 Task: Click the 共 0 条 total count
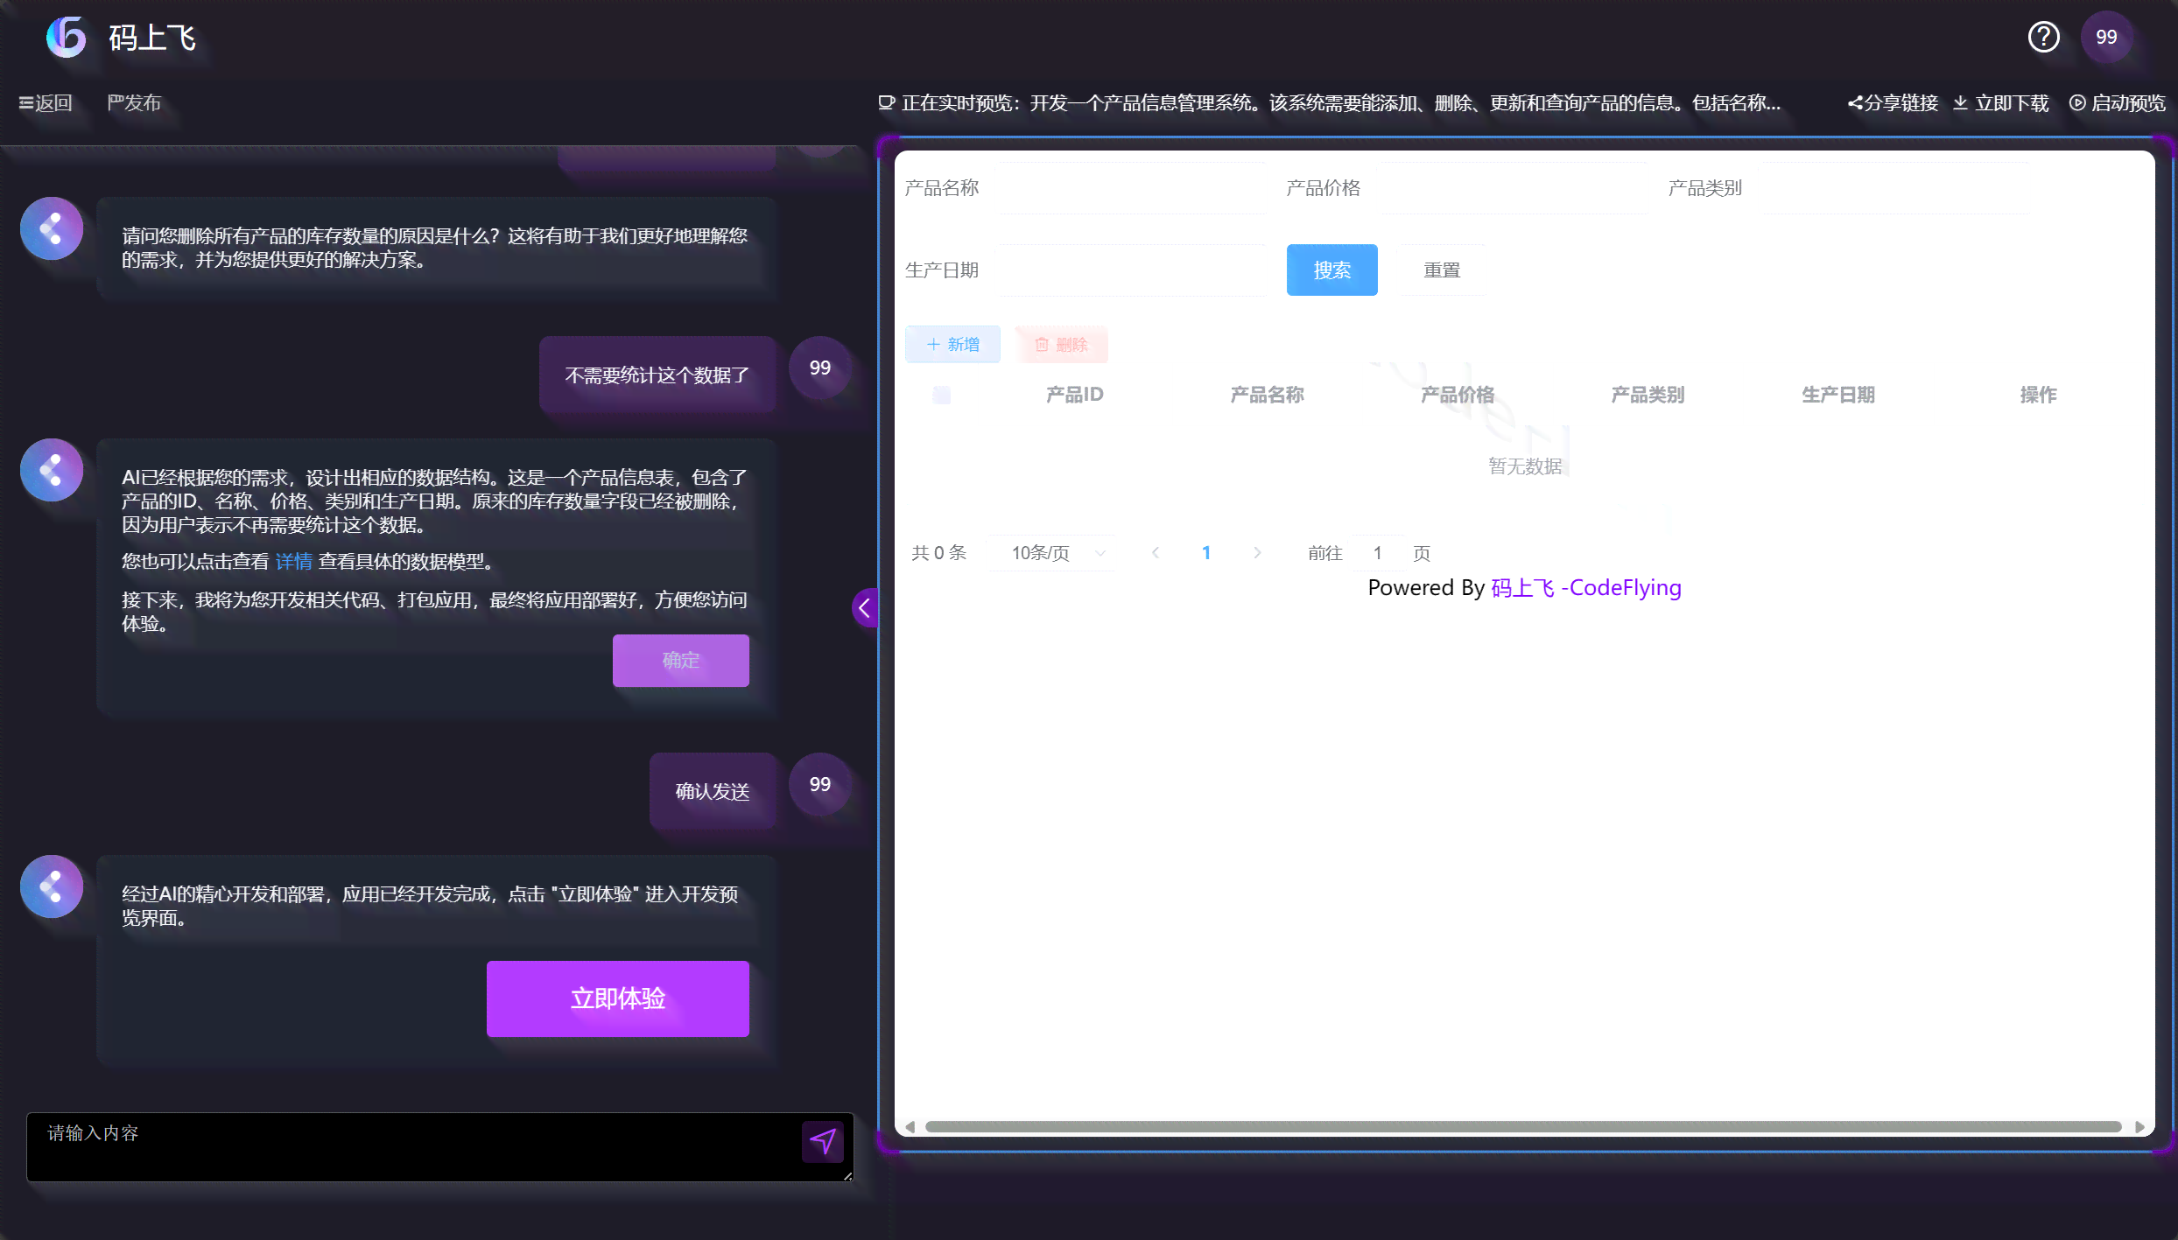point(938,552)
